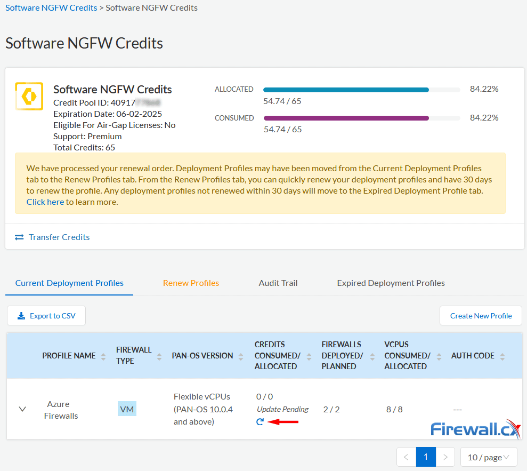Sort by PAN-OS Version column arrows
The image size is (527, 471).
[241, 357]
